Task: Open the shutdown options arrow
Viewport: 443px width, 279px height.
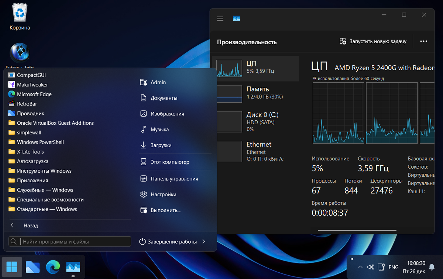Action: tap(204, 242)
